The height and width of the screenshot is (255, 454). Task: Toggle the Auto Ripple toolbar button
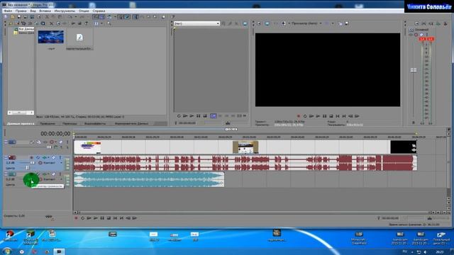(109, 17)
